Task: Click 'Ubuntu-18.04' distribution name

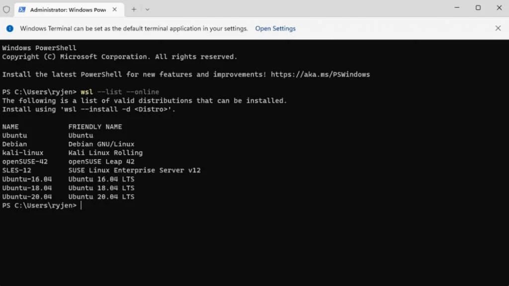Action: [x=27, y=188]
